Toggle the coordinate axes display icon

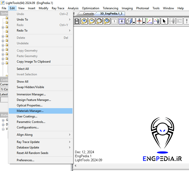(149, 21)
